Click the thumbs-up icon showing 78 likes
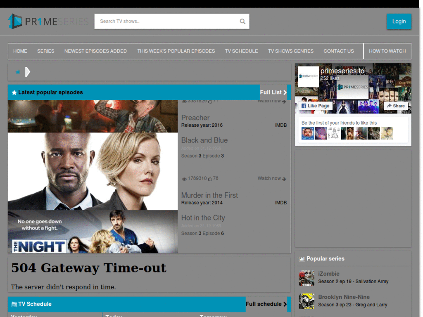Screen dimensions: 423x317 pos(210,179)
